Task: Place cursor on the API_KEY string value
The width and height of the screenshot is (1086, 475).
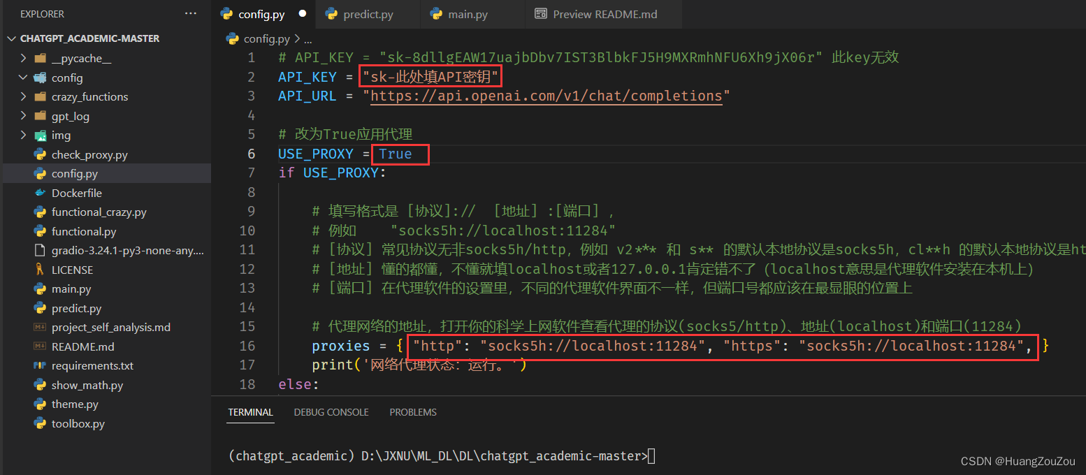Action: (x=430, y=76)
